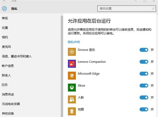Switch off Microsoft Edge background toggle

(144, 74)
